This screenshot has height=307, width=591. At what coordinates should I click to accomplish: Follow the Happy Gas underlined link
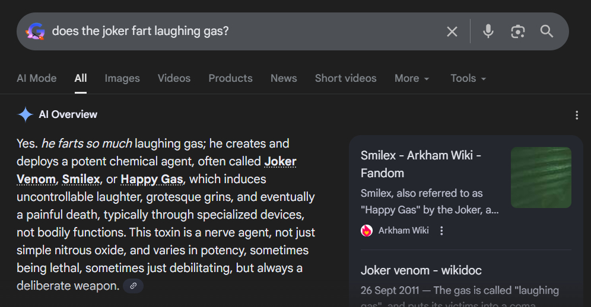pos(152,179)
